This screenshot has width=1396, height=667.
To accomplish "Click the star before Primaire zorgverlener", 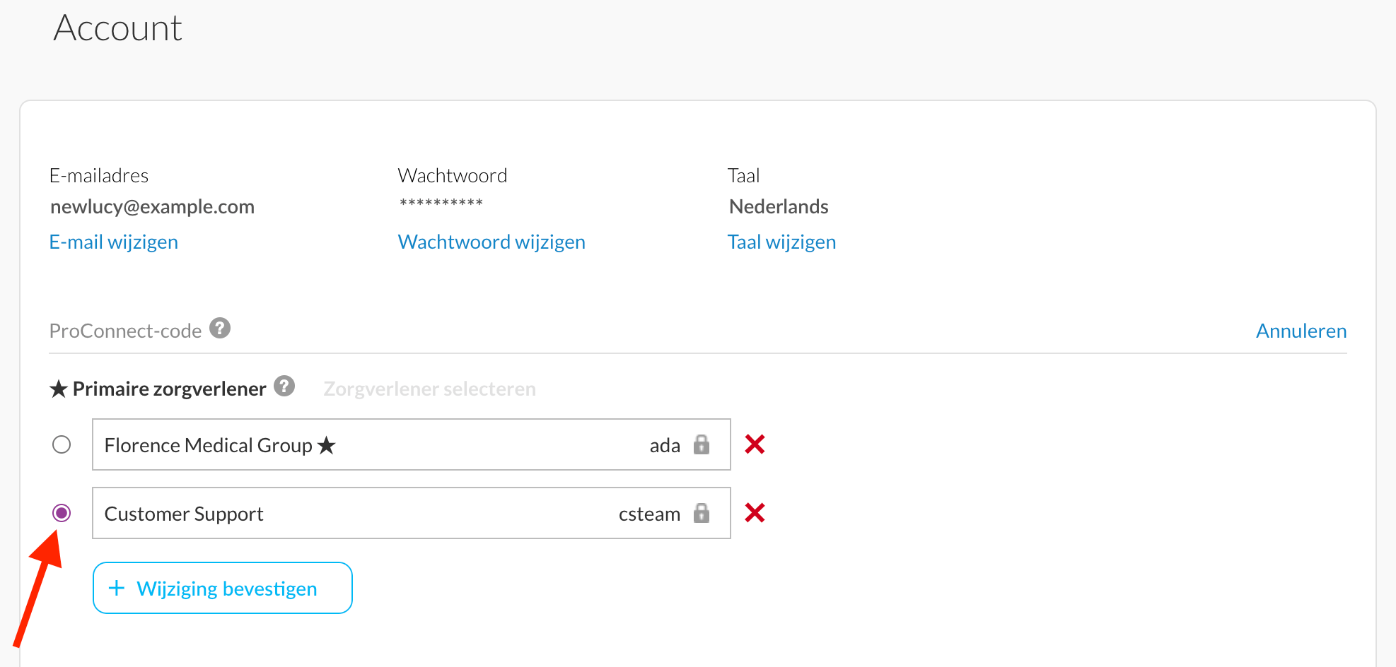I will [59, 389].
